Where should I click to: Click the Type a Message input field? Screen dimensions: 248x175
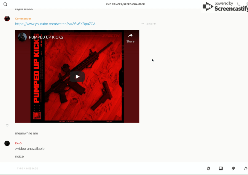pos(100,168)
